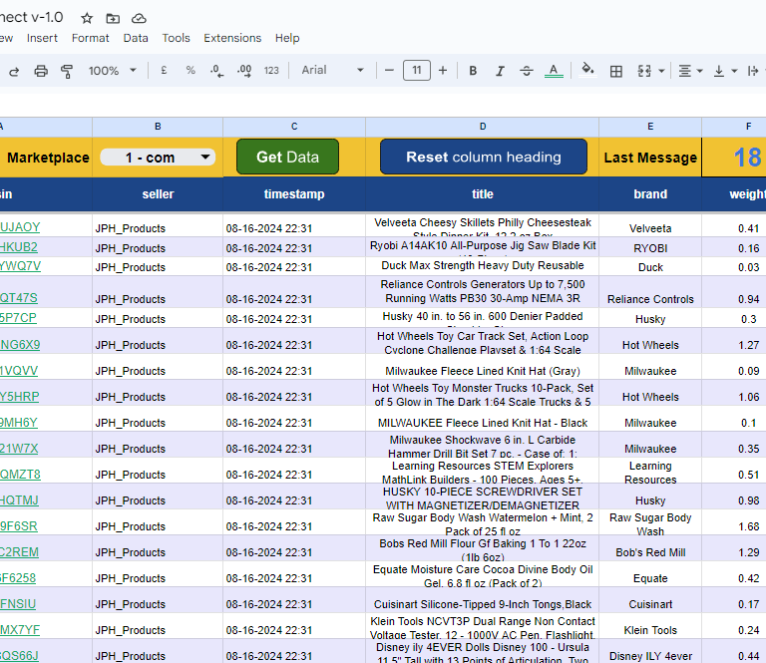Format as percent

pos(191,71)
